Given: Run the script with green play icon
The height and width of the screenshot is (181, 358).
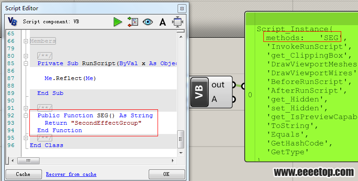Looking at the screenshot, I should 118,22.
